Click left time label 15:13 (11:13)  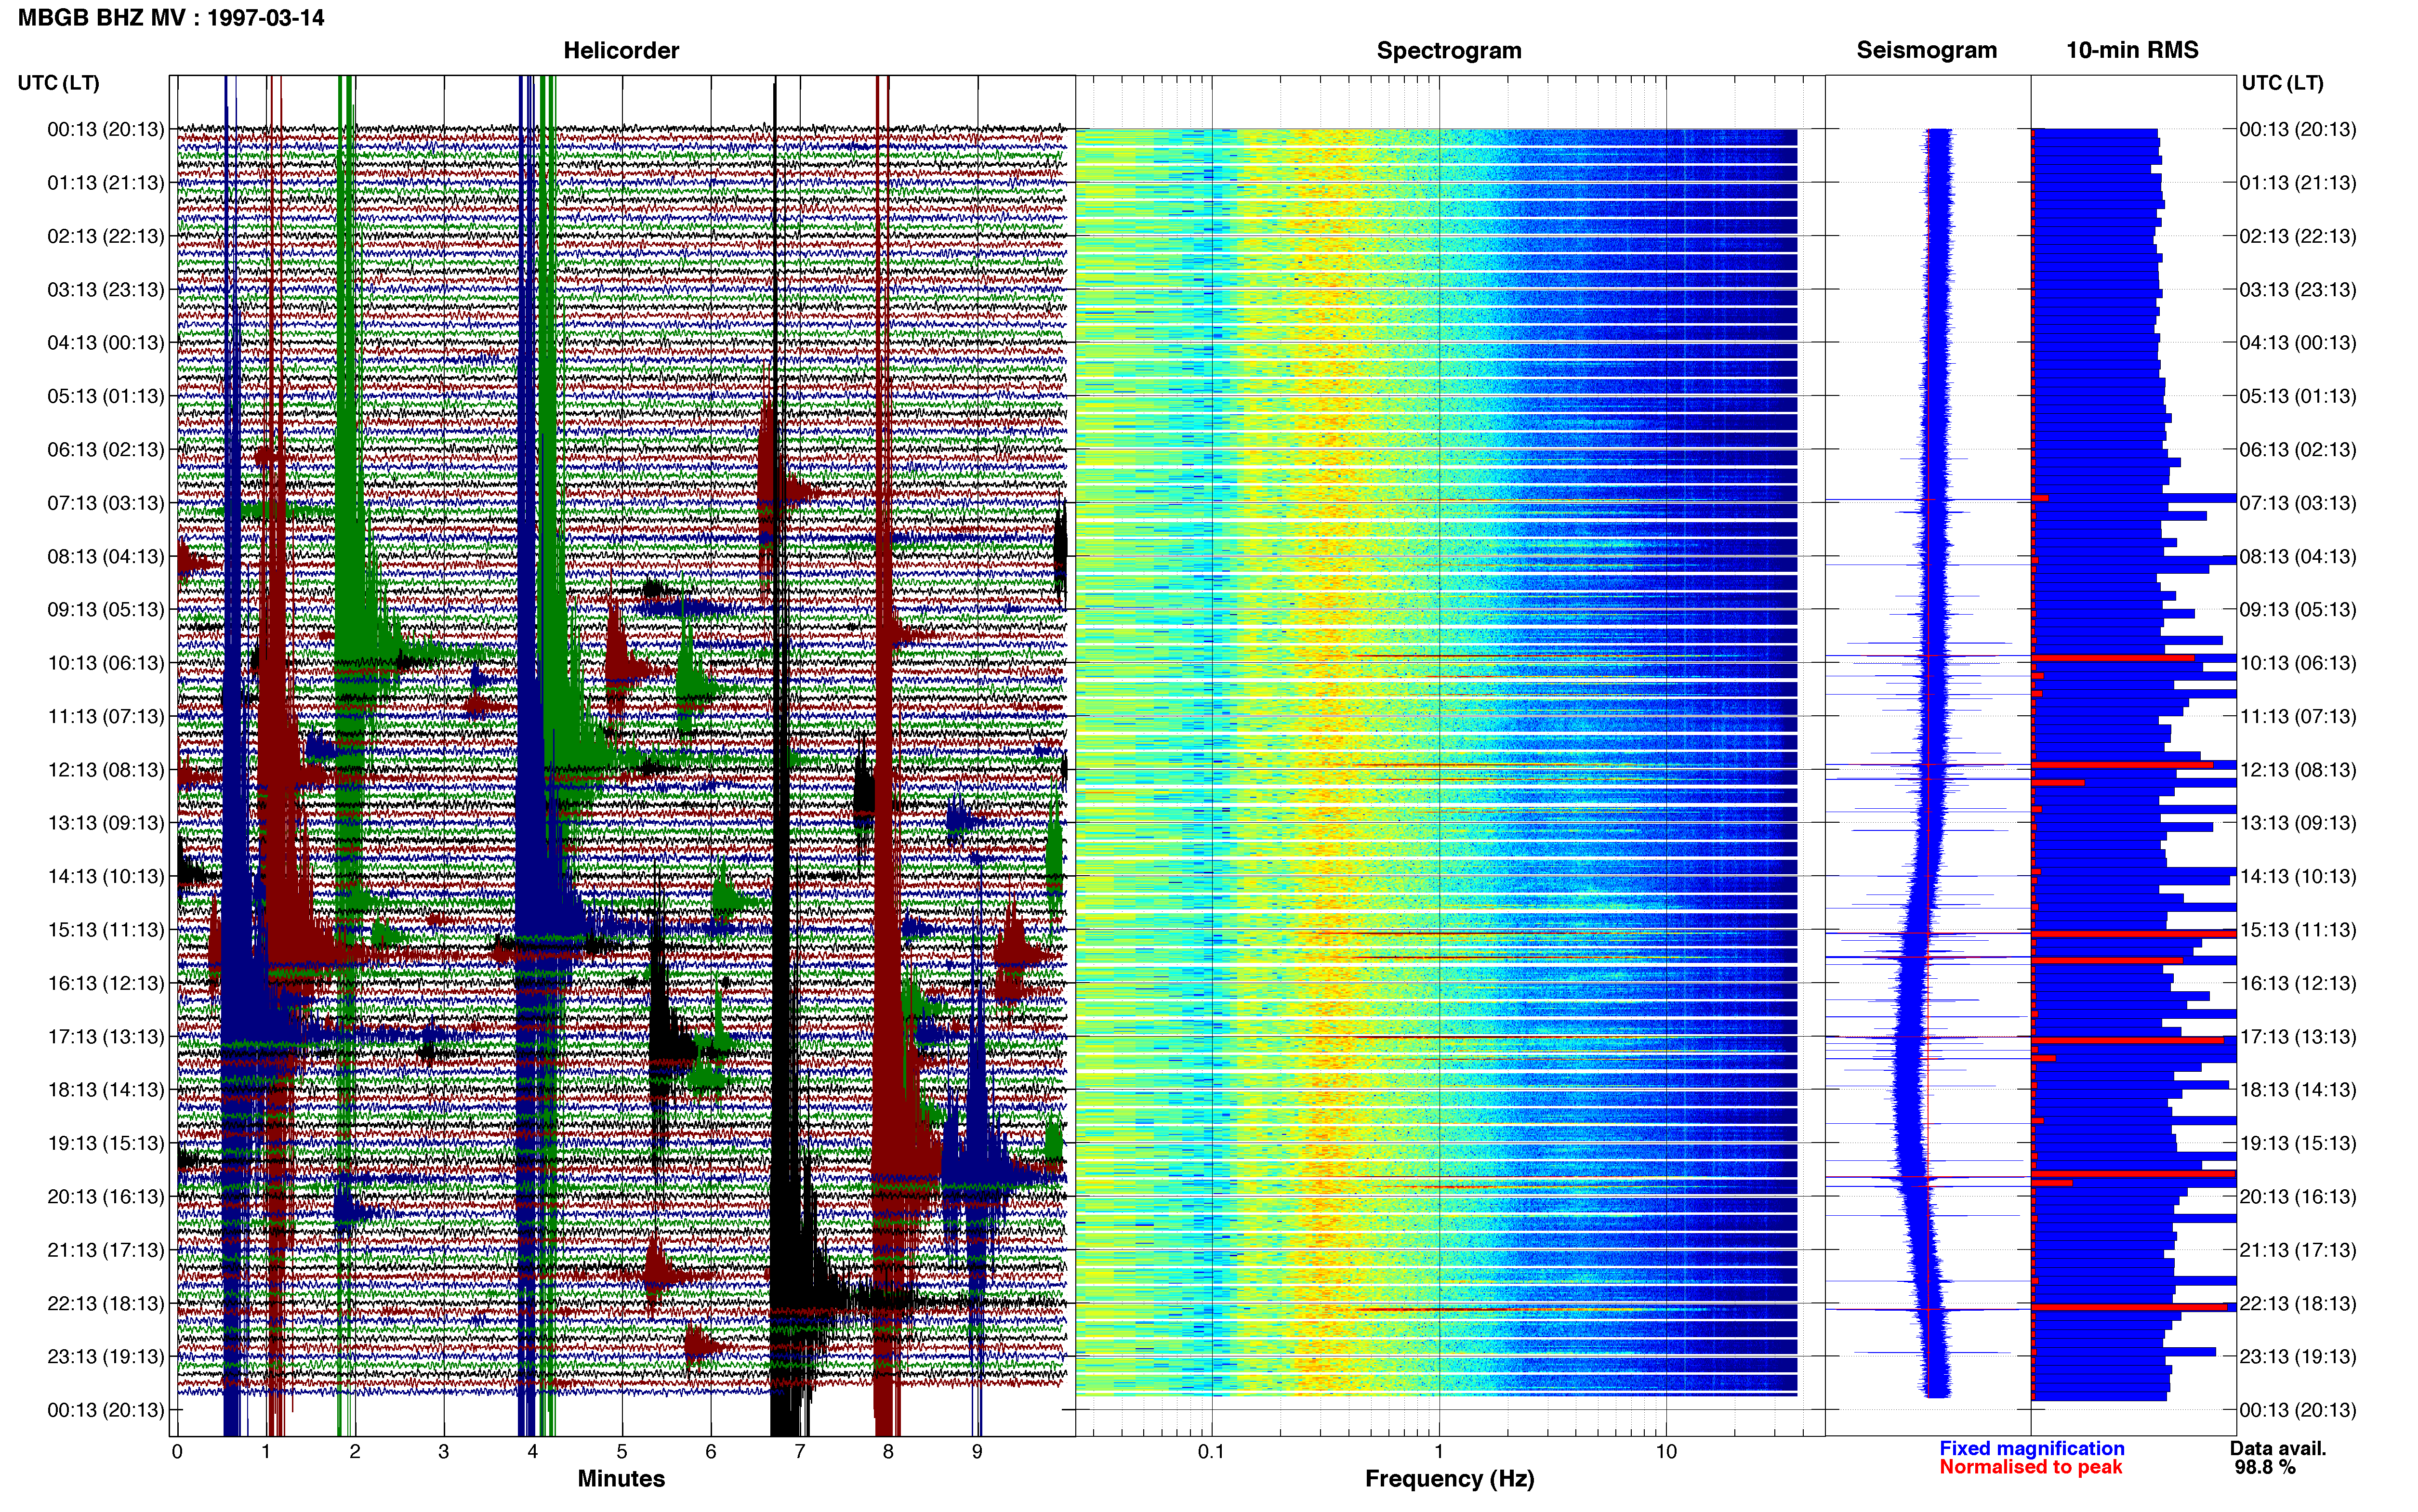coord(106,930)
